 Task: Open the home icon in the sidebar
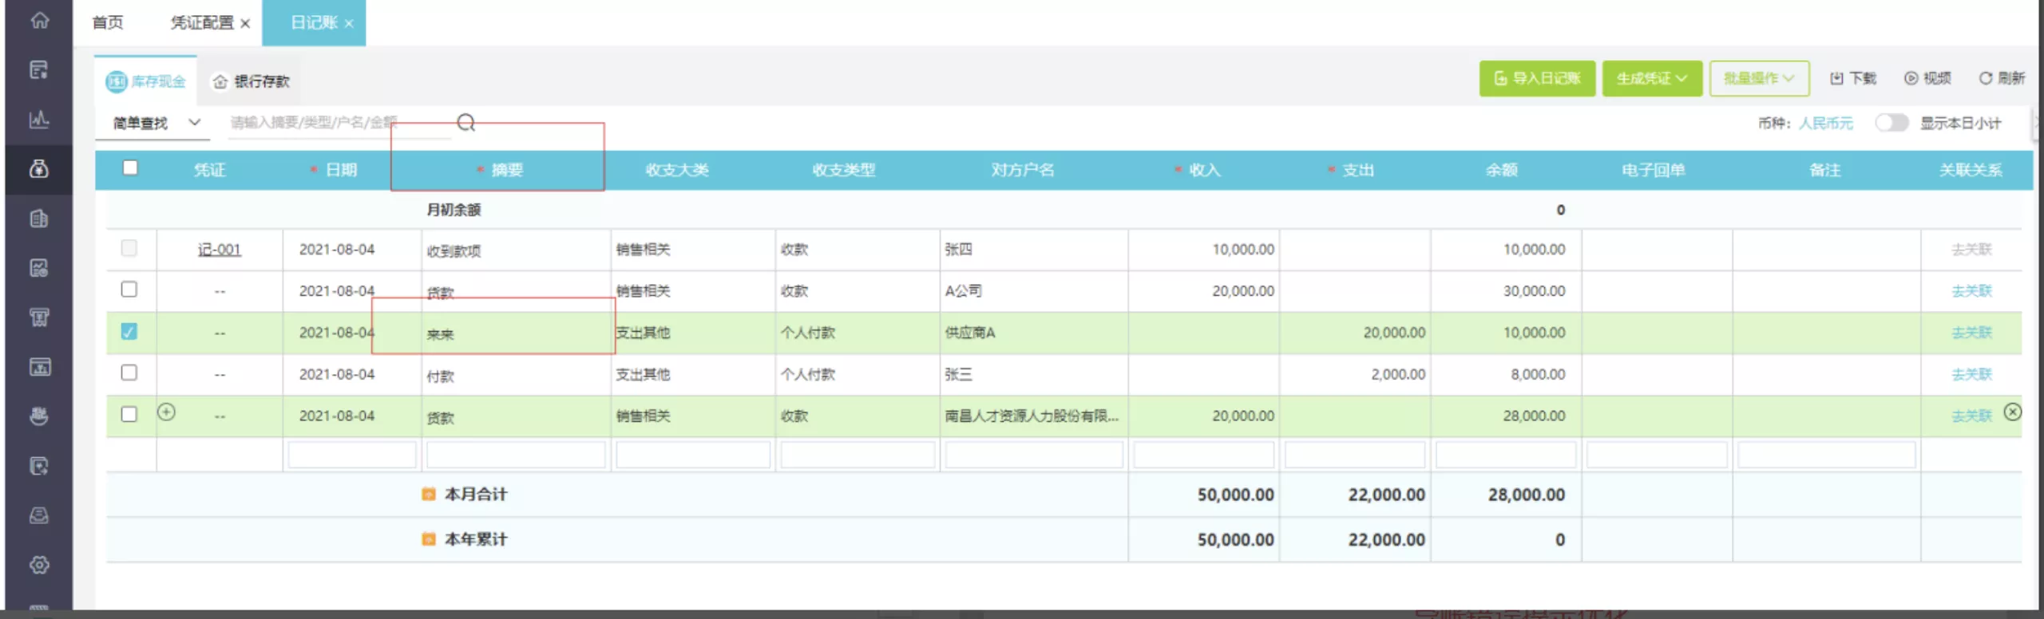pyautogui.click(x=39, y=20)
